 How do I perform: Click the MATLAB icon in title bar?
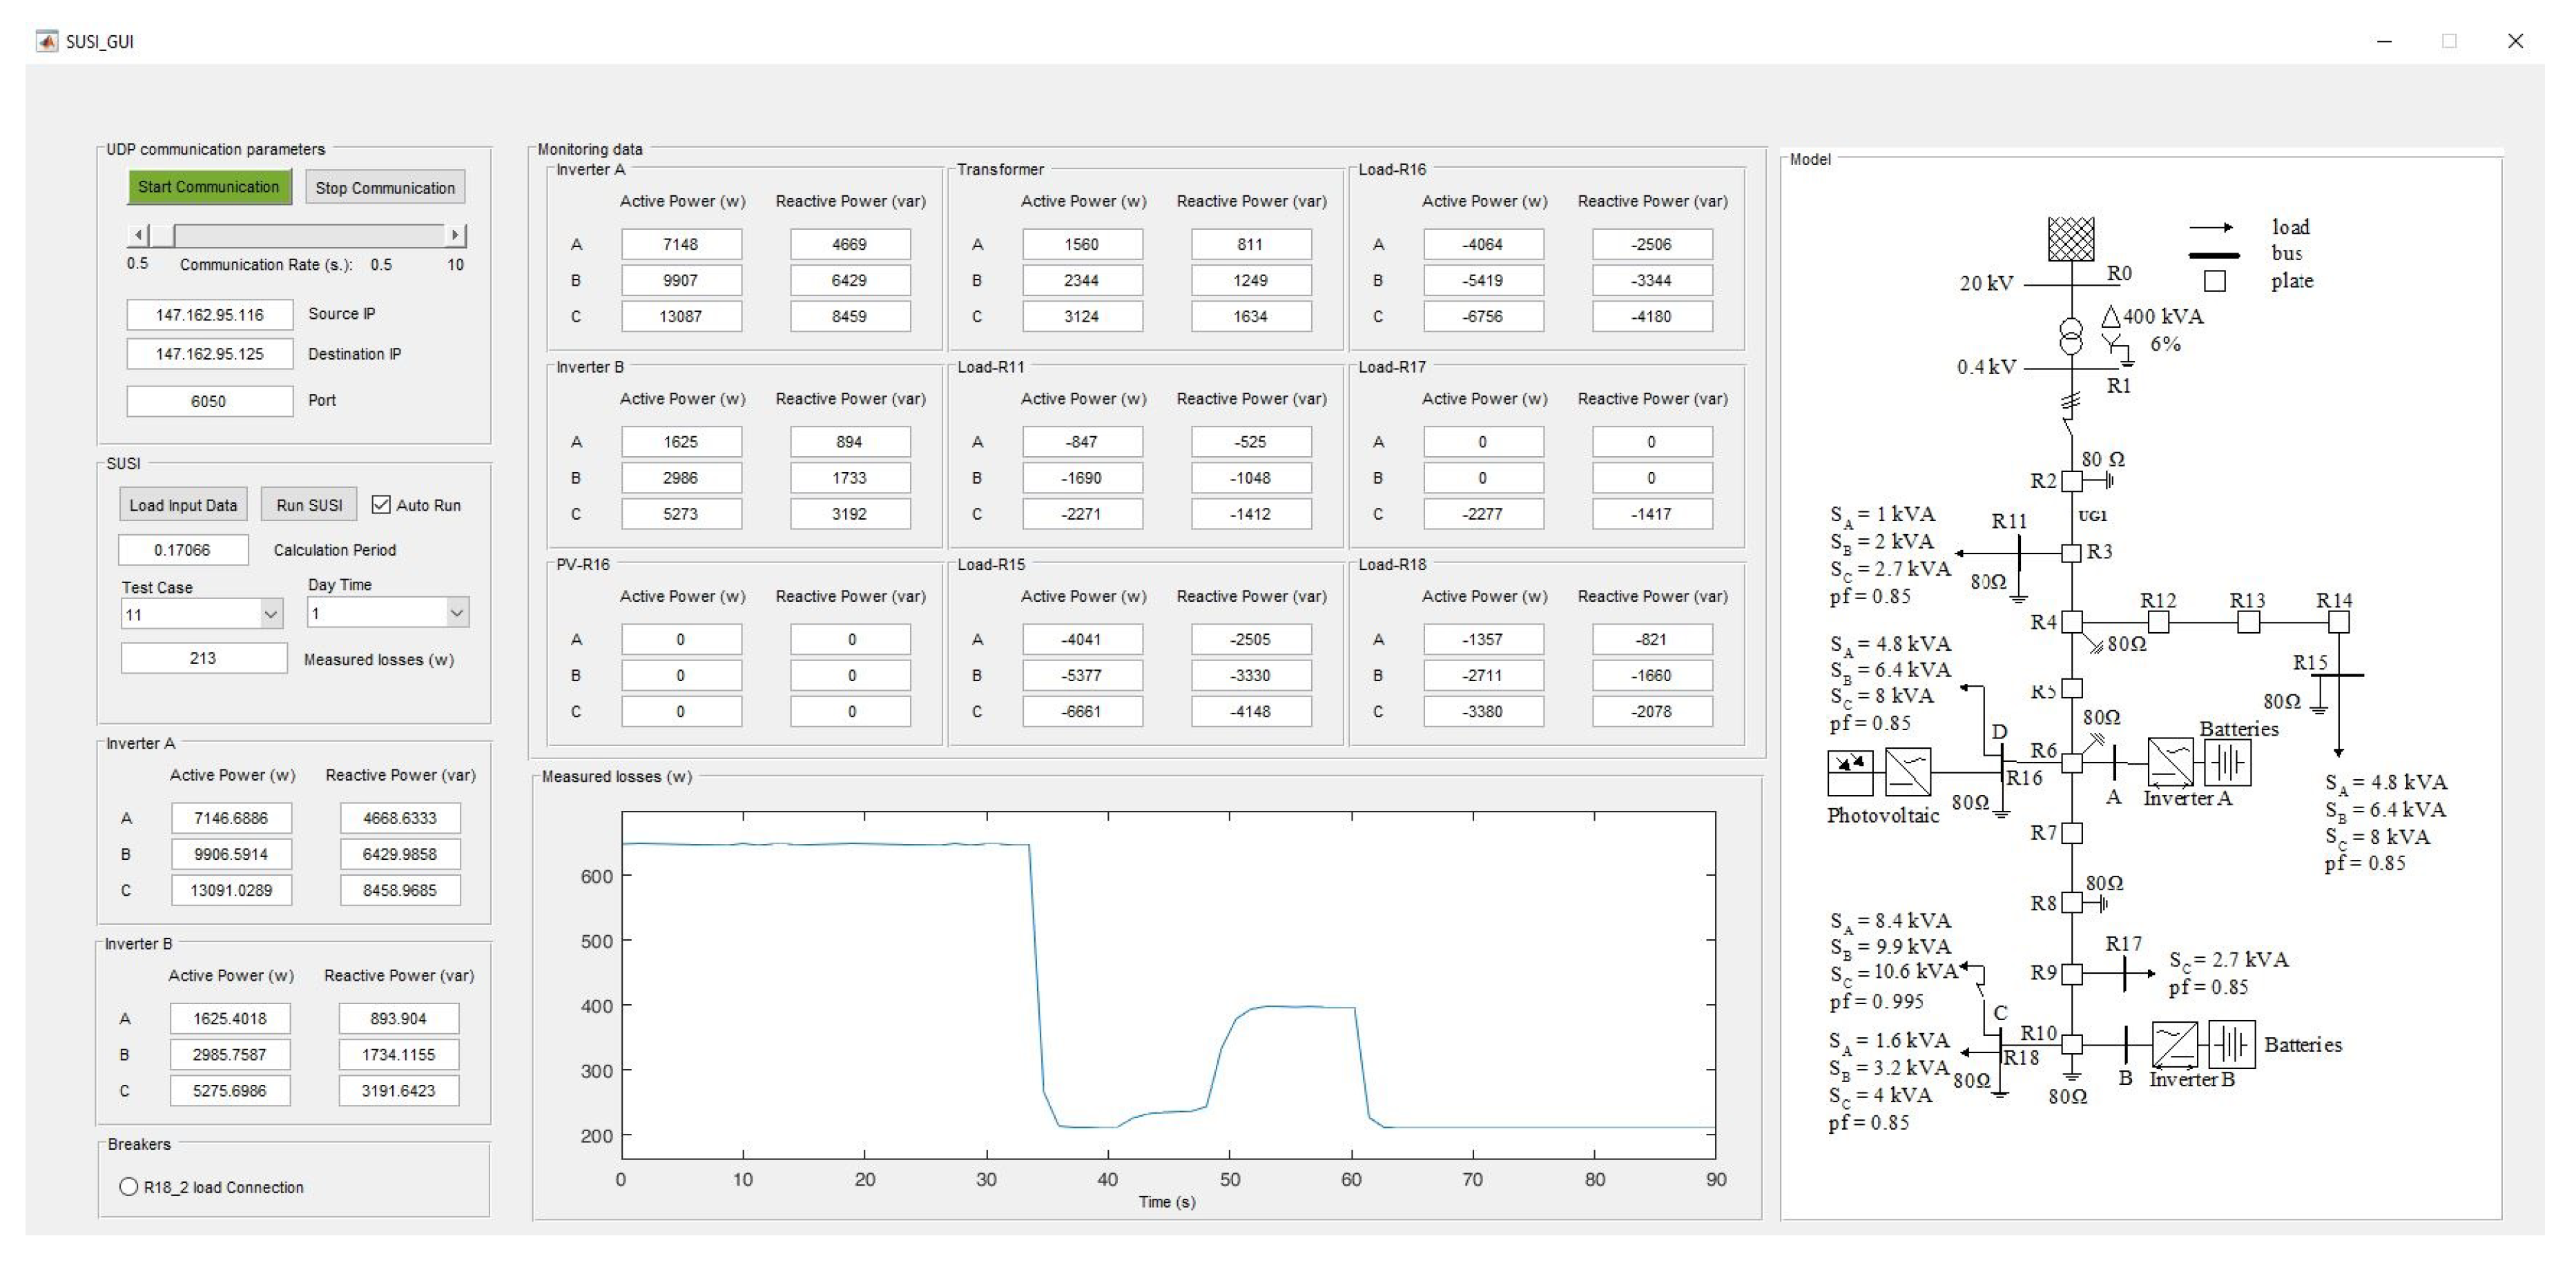(46, 41)
